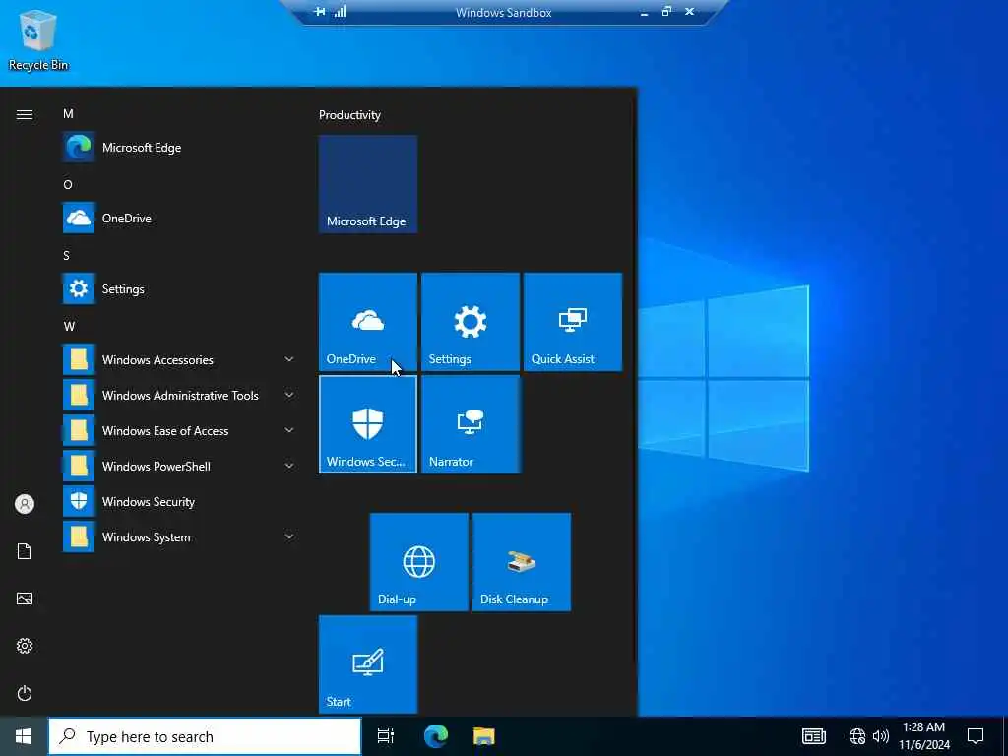Click the OneDrive tile
Image resolution: width=1008 pixels, height=756 pixels.
pos(368,322)
